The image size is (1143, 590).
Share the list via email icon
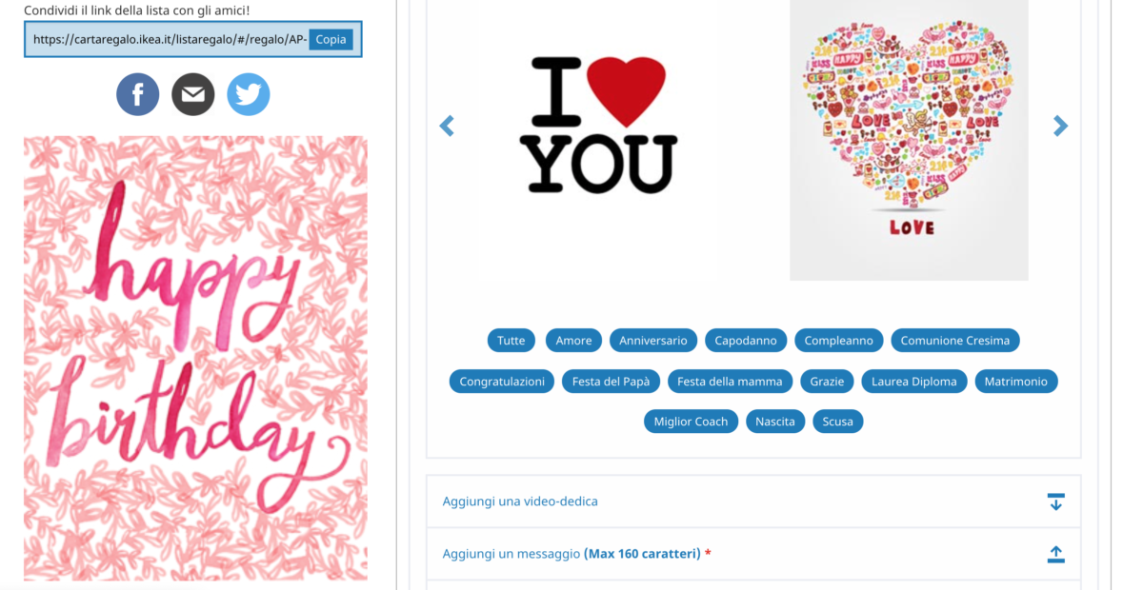(x=193, y=94)
